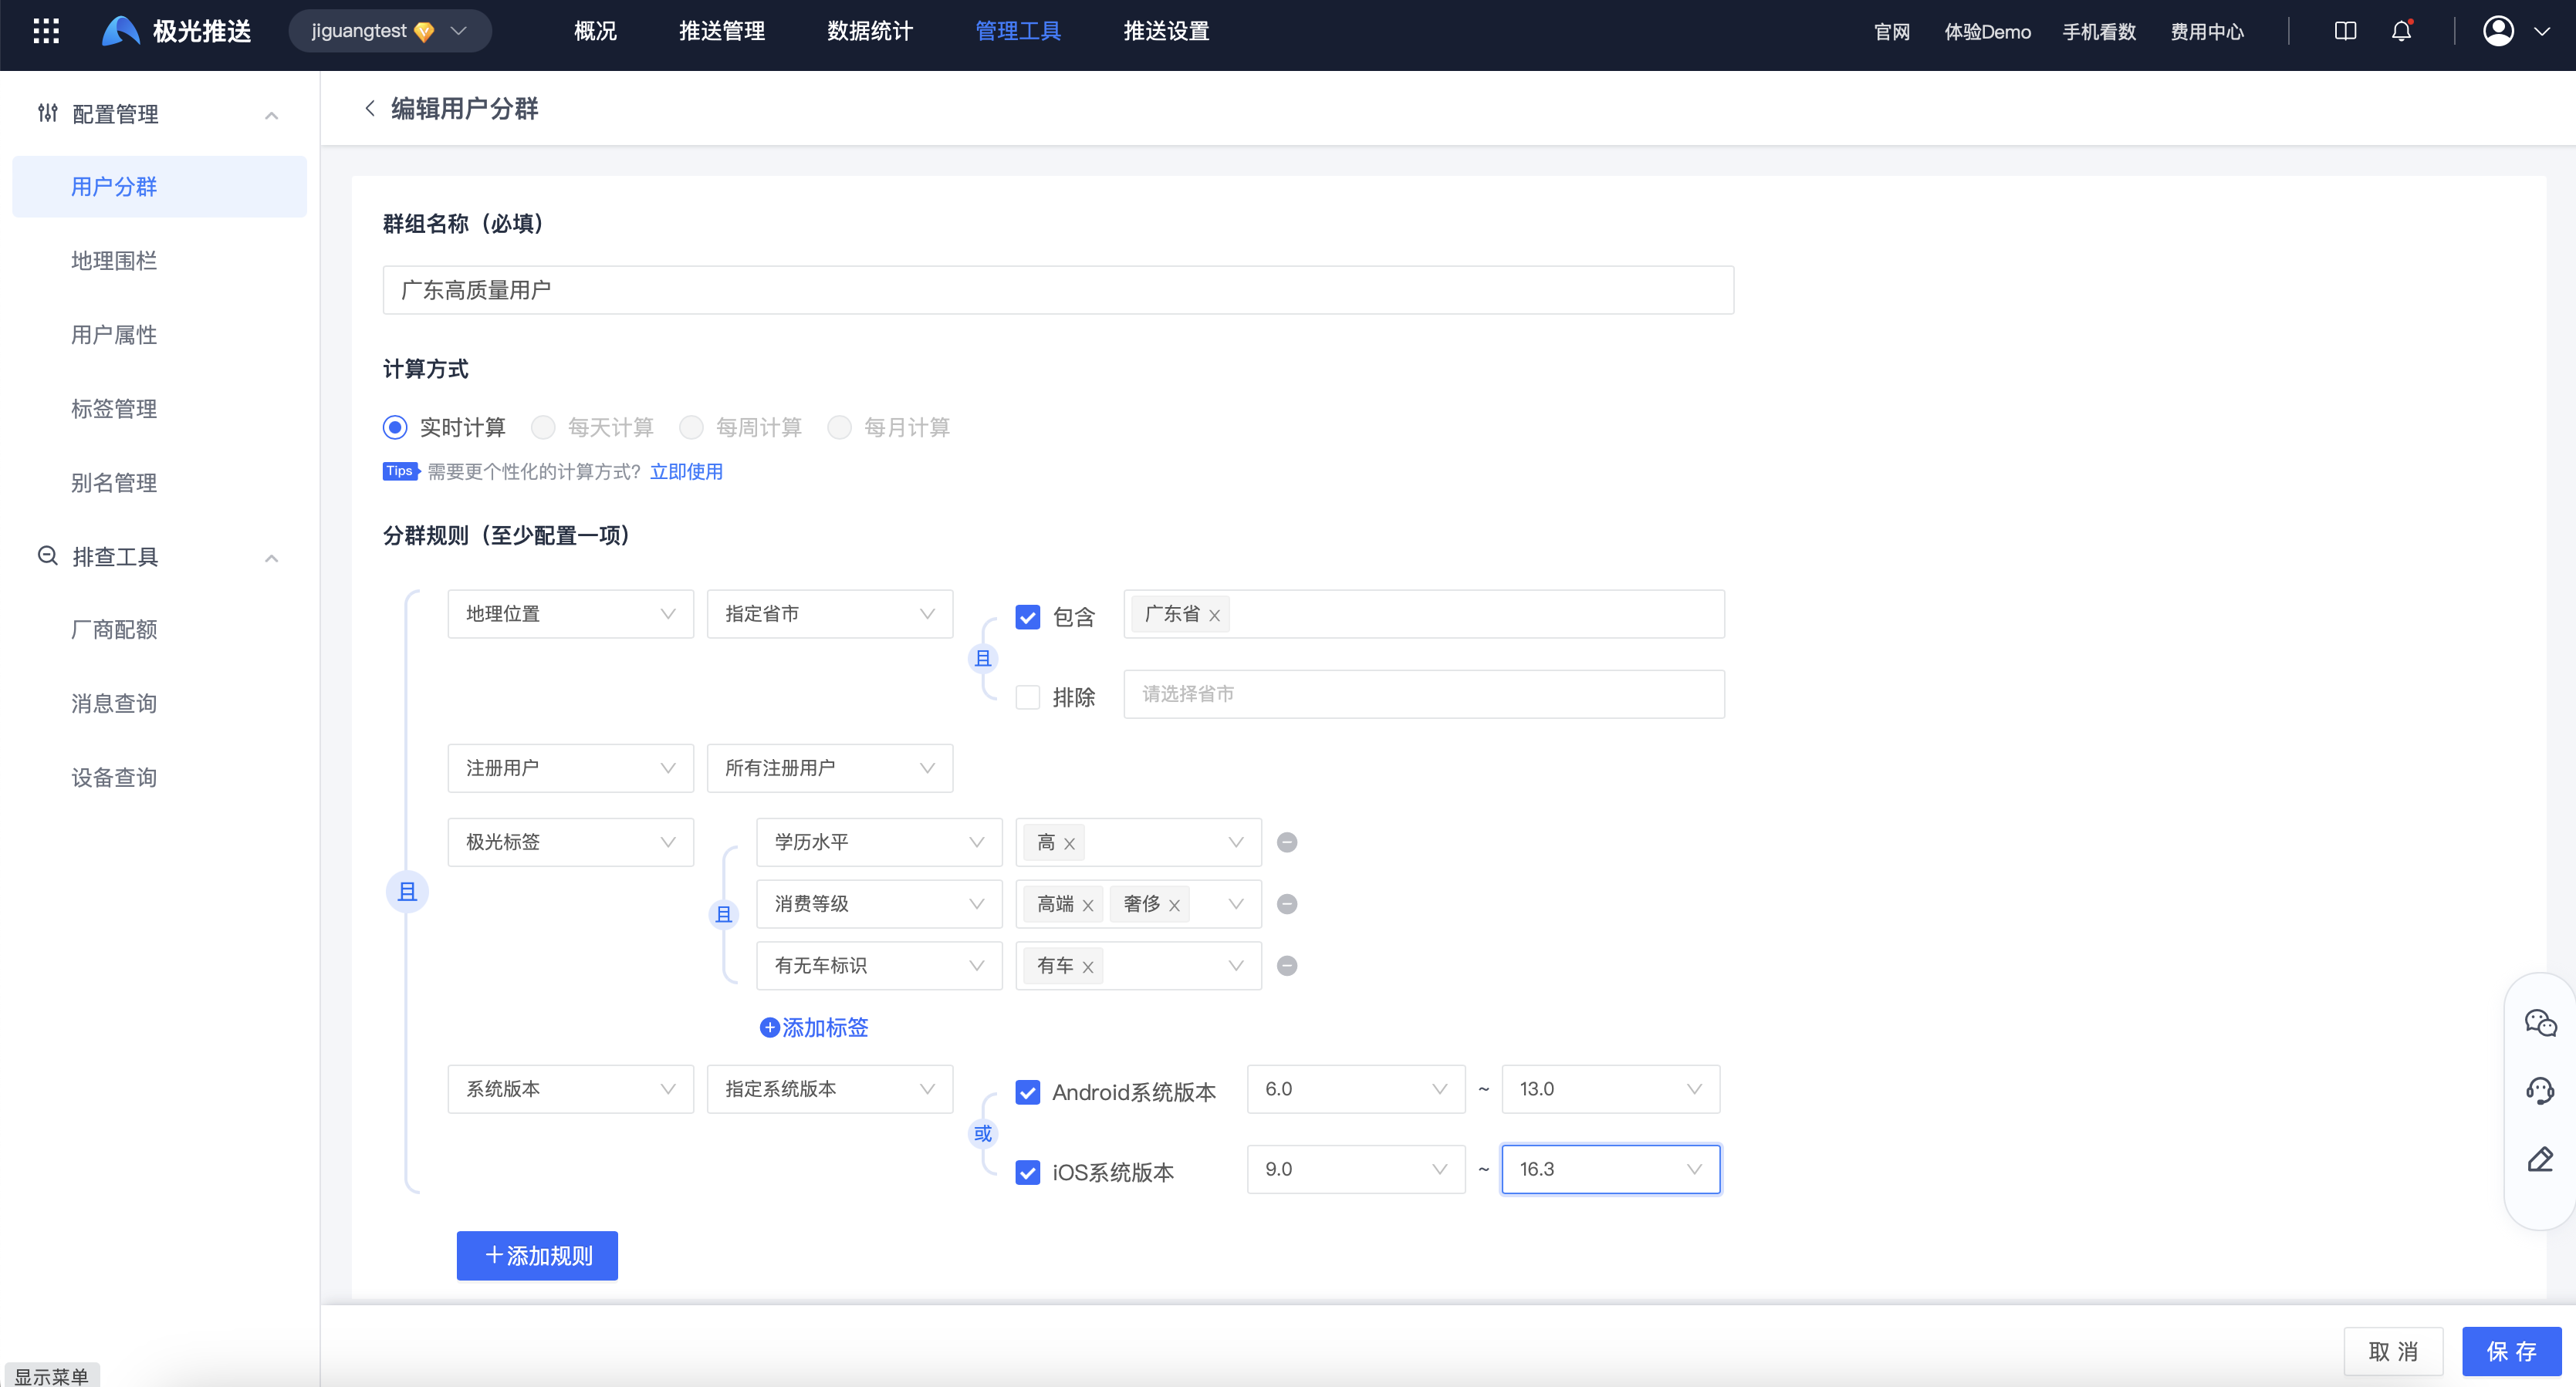Click the 极光推送 logo
This screenshot has height=1387, width=2576.
[176, 31]
